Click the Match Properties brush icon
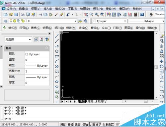This screenshot has height=127, width=166. click(x=61, y=15)
